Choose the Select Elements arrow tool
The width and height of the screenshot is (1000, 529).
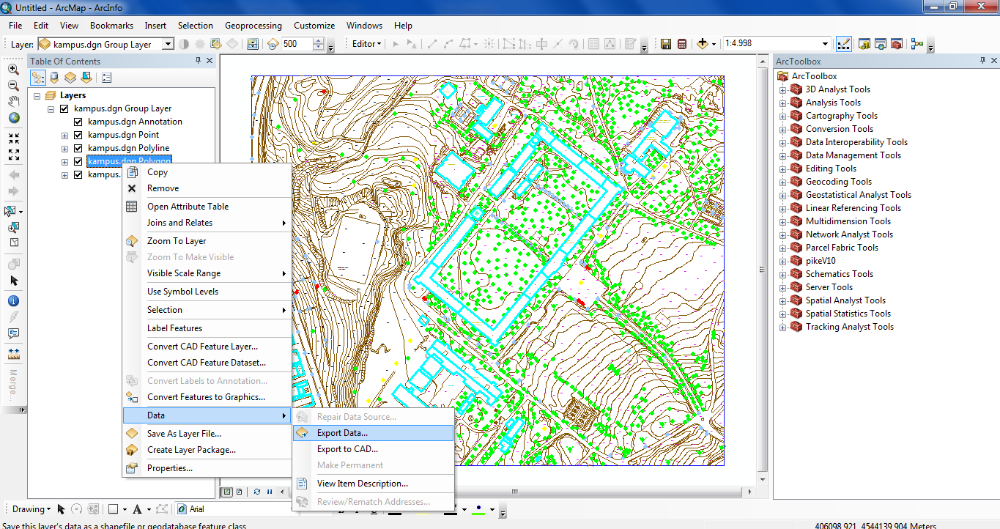click(x=13, y=281)
